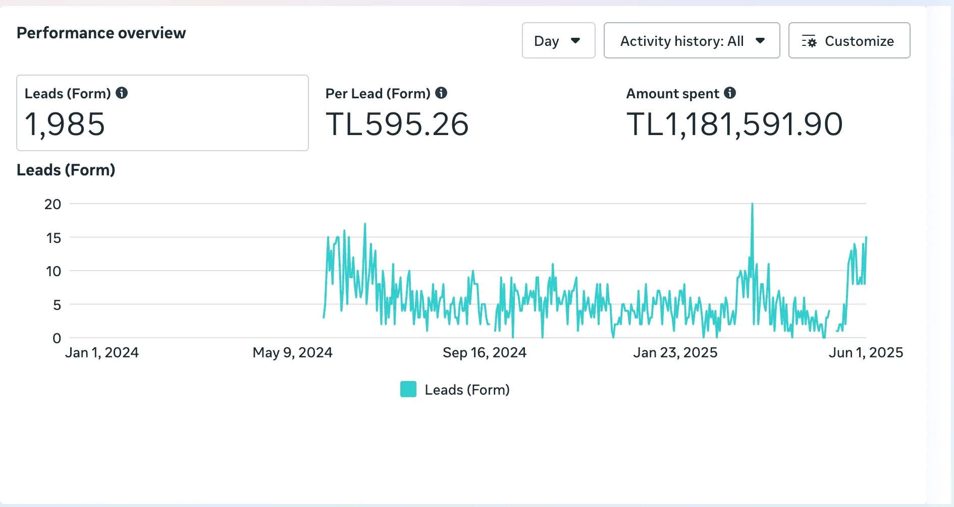Viewport: 954px width, 507px height.
Task: Select the Leads (Form) metric card
Action: (x=163, y=113)
